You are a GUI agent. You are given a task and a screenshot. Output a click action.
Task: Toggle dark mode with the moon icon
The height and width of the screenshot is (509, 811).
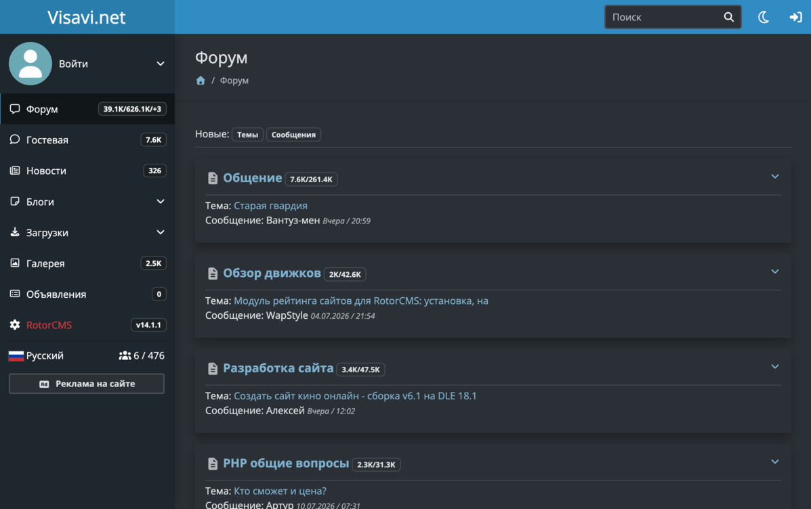764,17
